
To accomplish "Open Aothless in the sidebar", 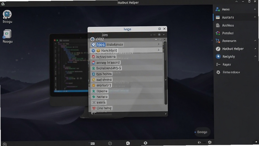I will tap(228, 25).
